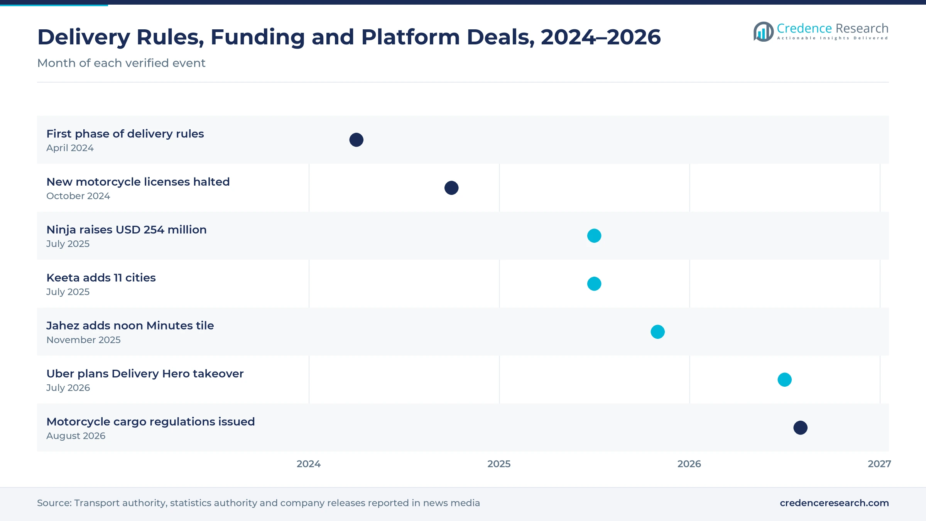Select the April 2024 delivery rules dot
The width and height of the screenshot is (926, 521).
(x=356, y=140)
